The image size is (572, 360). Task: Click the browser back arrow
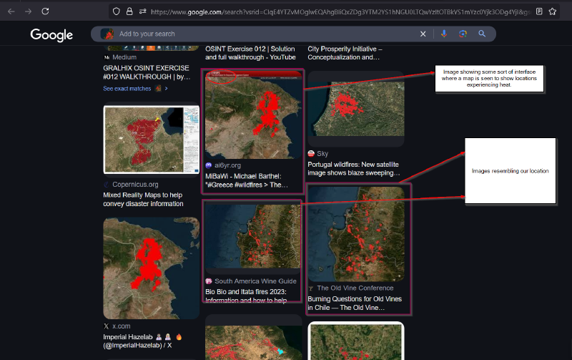point(10,11)
